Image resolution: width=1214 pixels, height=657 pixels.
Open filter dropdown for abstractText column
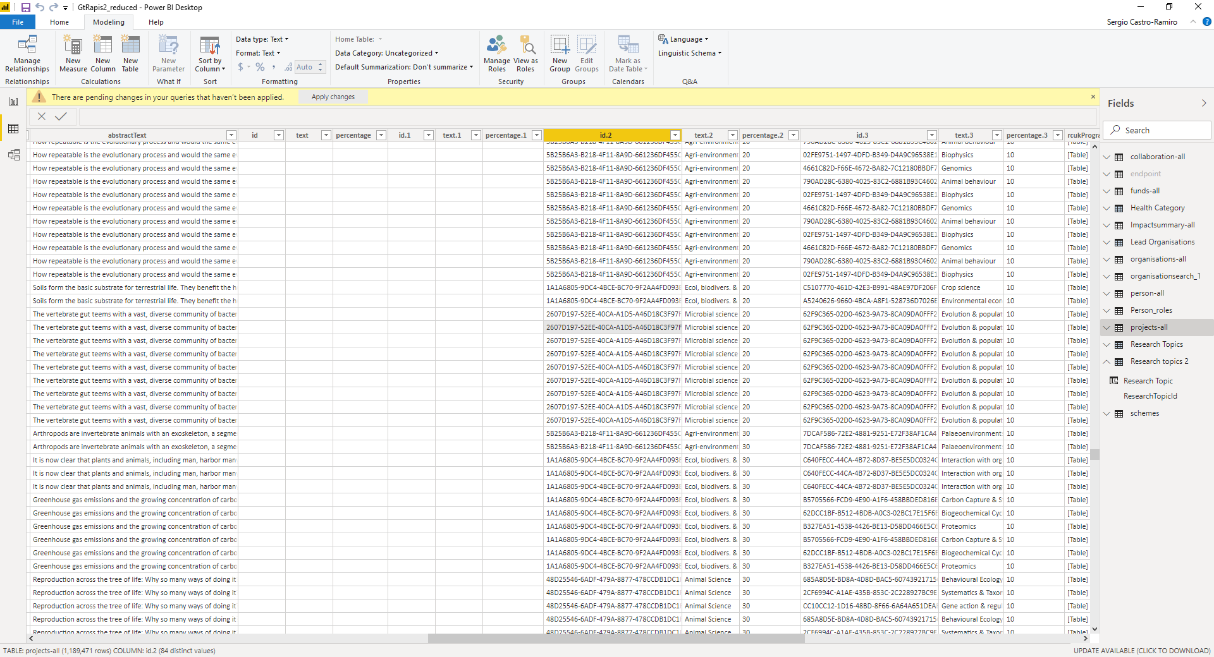(x=231, y=135)
